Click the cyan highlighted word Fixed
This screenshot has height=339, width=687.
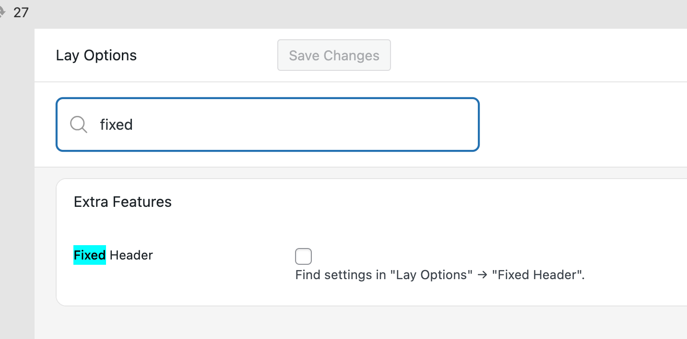click(x=90, y=255)
